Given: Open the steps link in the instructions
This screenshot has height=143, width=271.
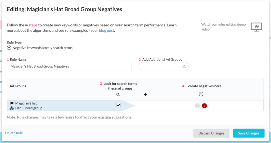Looking at the screenshot, I should click(x=33, y=25).
